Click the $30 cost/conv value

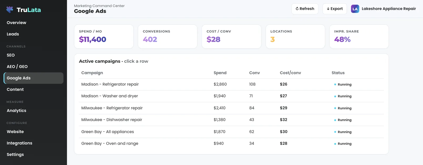point(283,132)
